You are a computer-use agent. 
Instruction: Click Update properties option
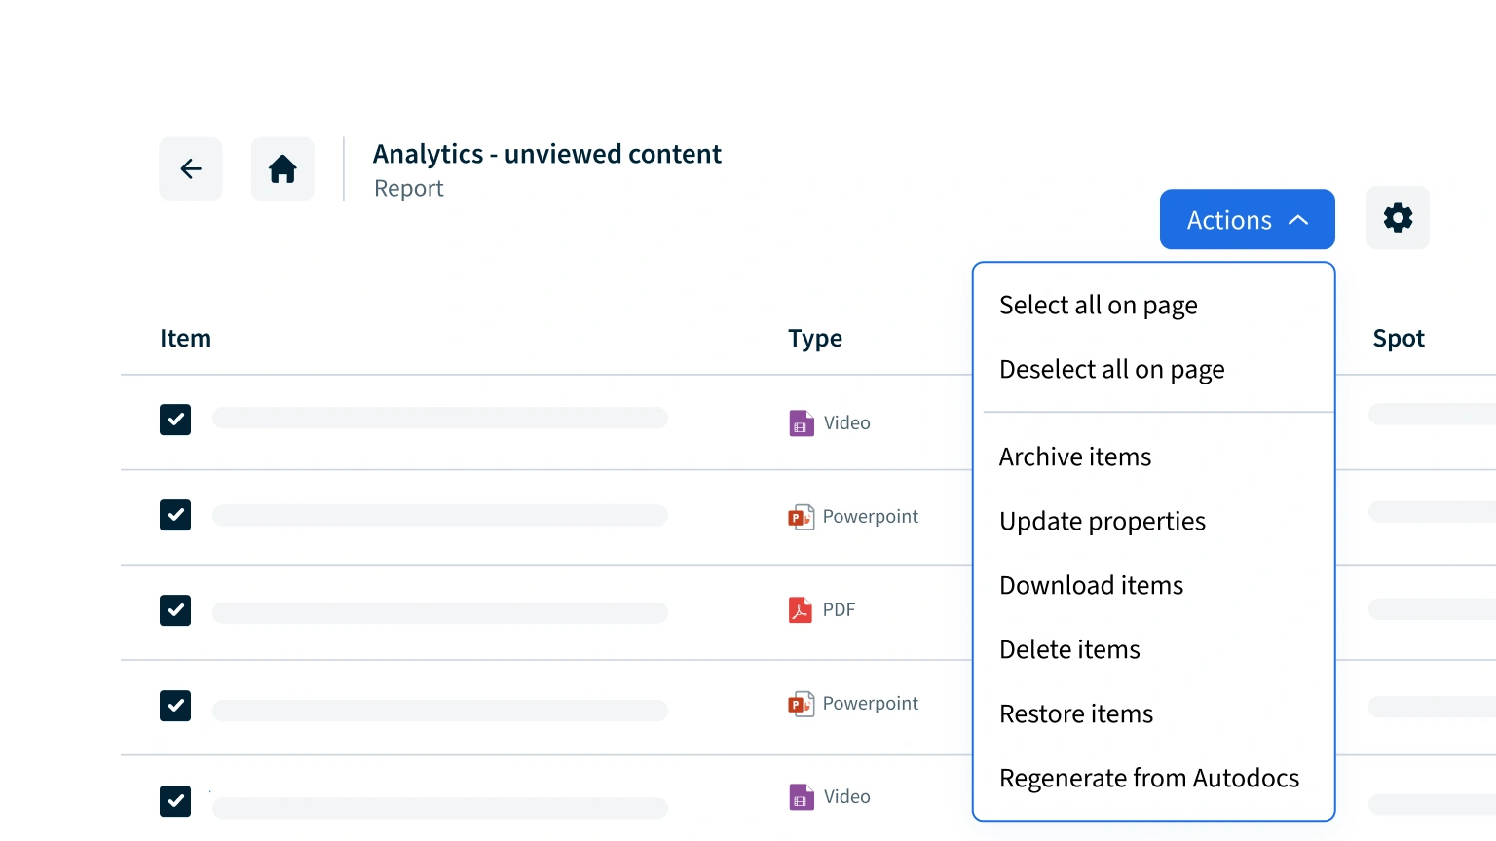[x=1102, y=522]
